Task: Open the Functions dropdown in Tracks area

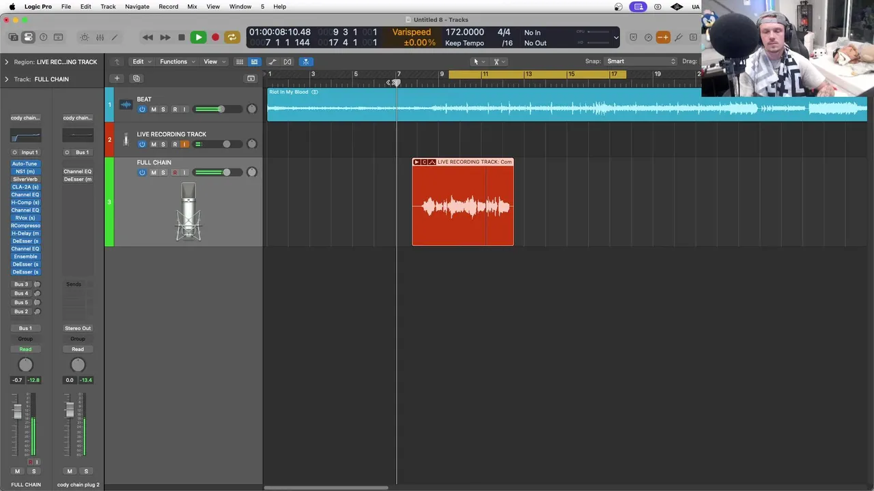Action: pos(177,62)
